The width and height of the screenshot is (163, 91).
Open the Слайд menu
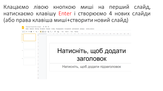click(x=53, y=29)
